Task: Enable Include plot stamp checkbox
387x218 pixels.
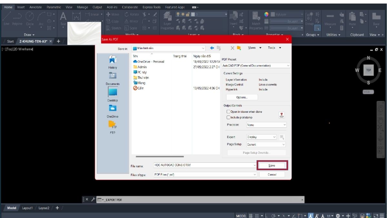Action: [229, 118]
